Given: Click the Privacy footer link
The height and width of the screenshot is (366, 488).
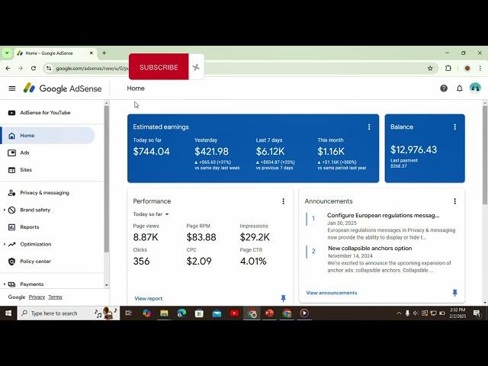Looking at the screenshot, I should tap(37, 297).
